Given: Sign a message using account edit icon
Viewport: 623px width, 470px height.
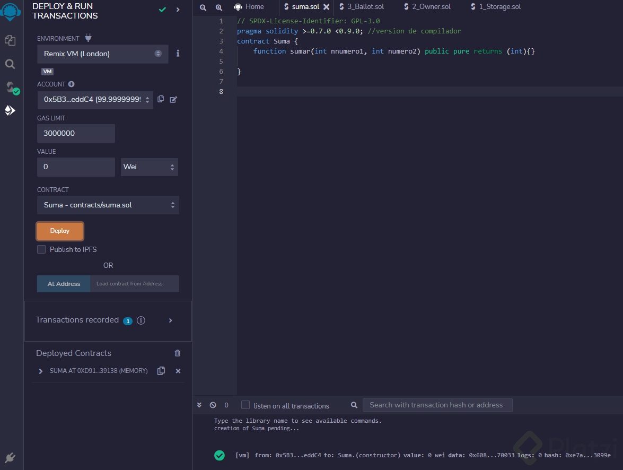Looking at the screenshot, I should [173, 99].
